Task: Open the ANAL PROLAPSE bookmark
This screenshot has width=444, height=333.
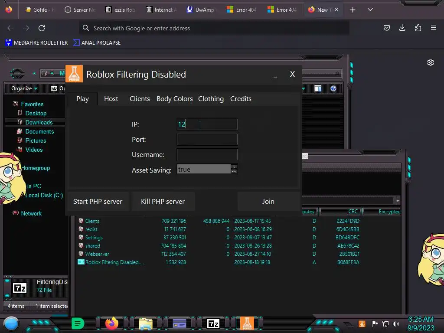Action: coord(97,43)
